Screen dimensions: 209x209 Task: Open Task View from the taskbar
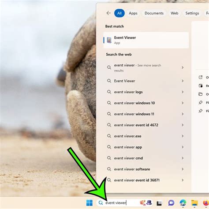coord(159,203)
